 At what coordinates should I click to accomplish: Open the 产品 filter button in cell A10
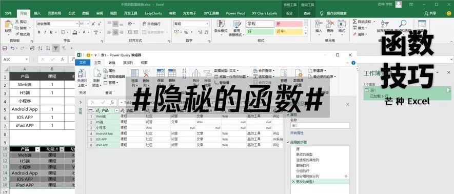[37, 149]
